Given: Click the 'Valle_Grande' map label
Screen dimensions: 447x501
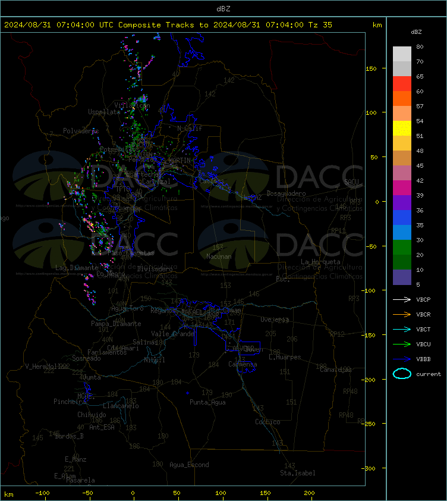Looking at the screenshot, I should point(172,334).
